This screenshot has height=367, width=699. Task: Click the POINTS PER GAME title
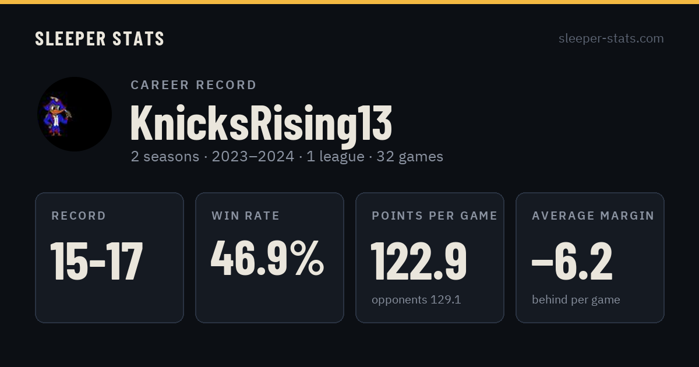435,216
